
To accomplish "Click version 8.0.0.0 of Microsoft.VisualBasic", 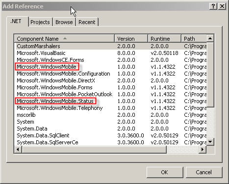I will [126, 53].
